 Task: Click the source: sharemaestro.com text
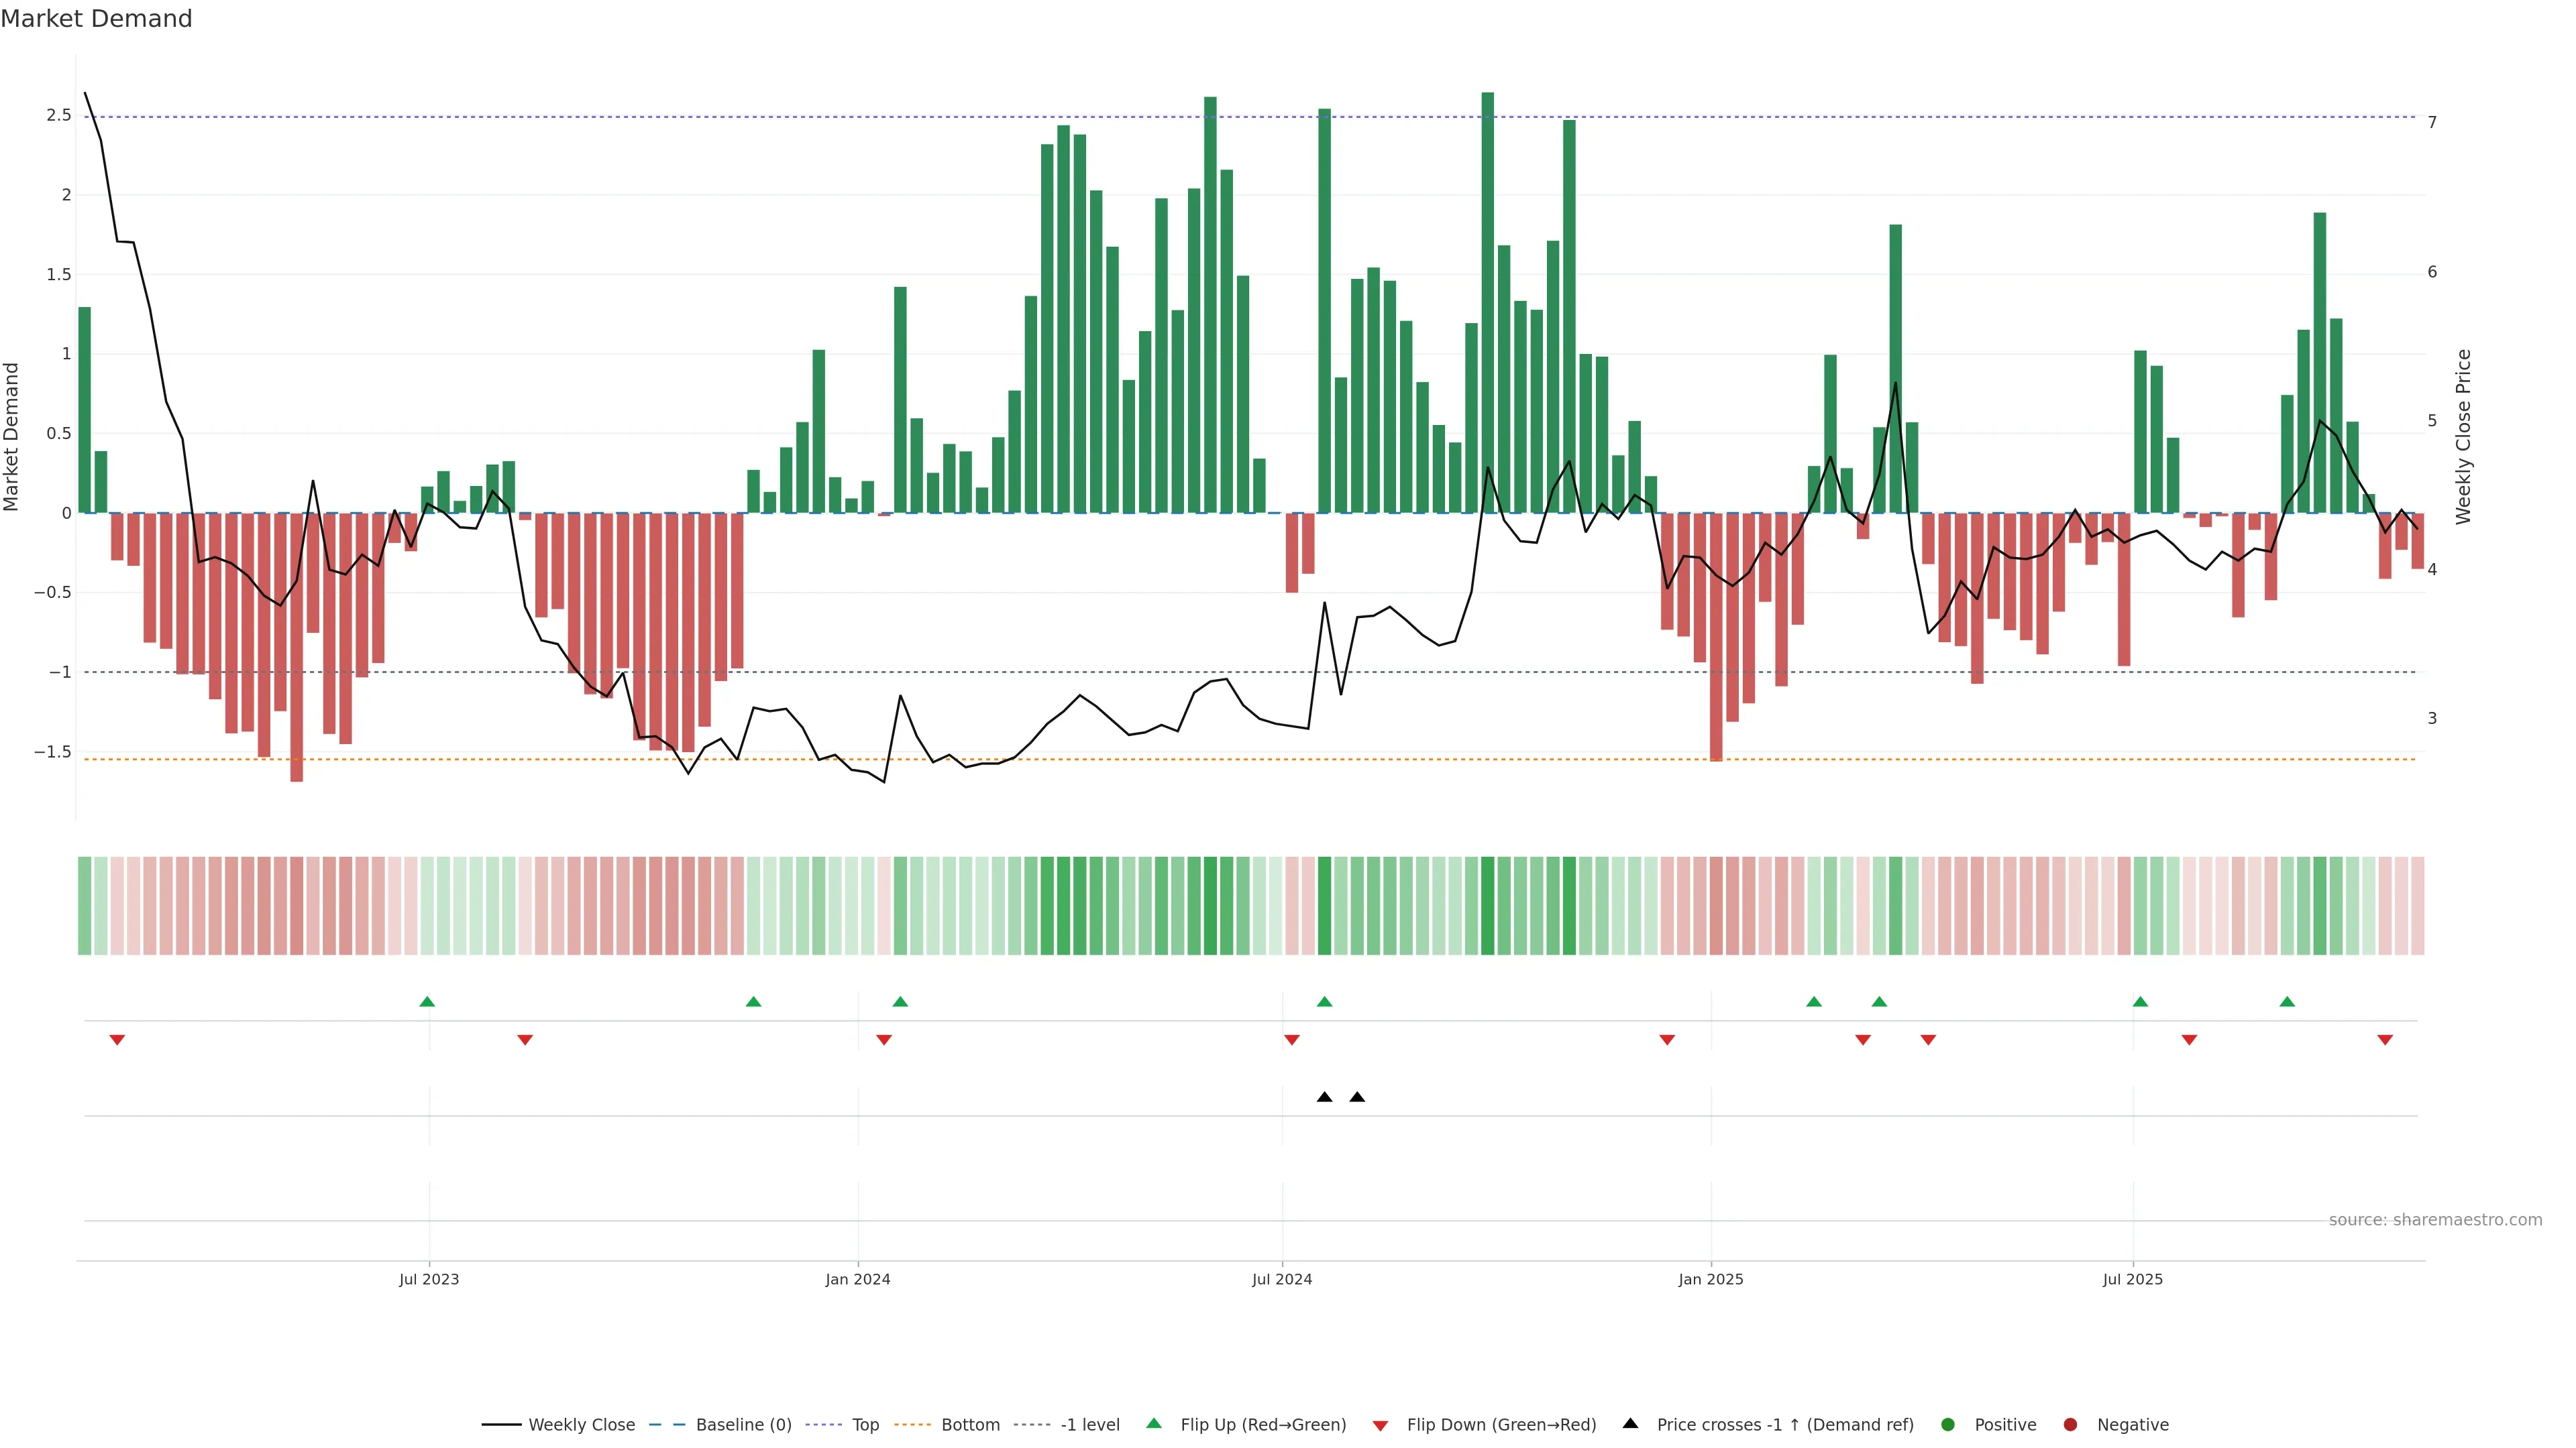coord(2435,1219)
